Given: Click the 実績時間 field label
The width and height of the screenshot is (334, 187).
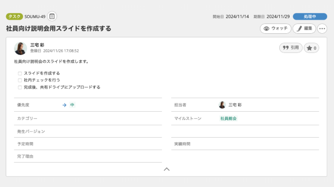Looking at the screenshot, I should point(182,144).
